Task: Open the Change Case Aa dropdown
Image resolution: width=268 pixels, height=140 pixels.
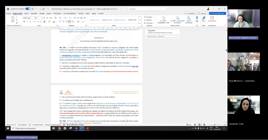Action: [51, 18]
